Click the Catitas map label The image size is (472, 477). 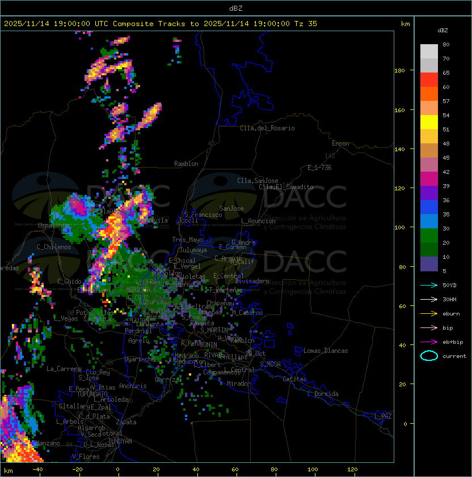pos(294,379)
